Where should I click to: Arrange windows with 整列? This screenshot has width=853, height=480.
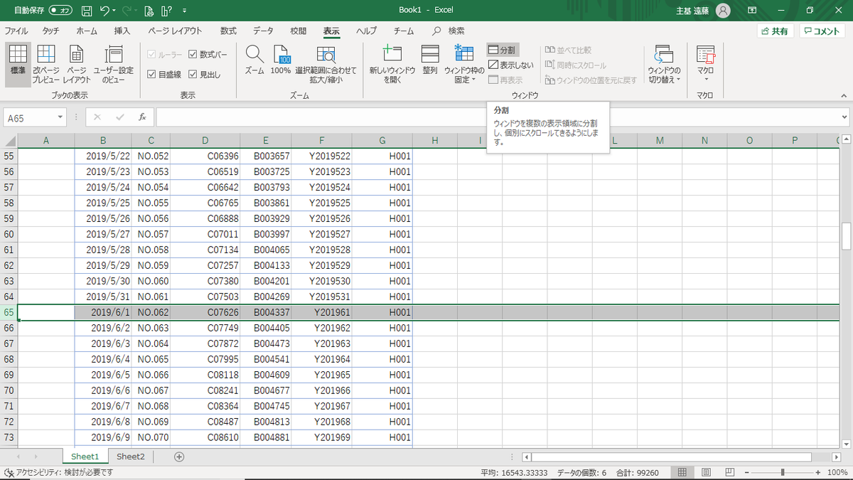tap(430, 60)
